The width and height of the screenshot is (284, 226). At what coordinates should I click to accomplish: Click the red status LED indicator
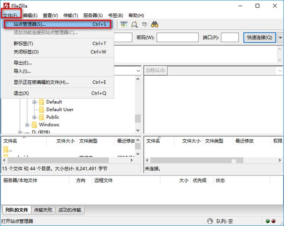[x=273, y=221]
